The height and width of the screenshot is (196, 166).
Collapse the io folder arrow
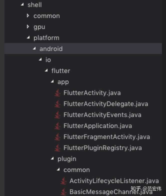coord(40,60)
